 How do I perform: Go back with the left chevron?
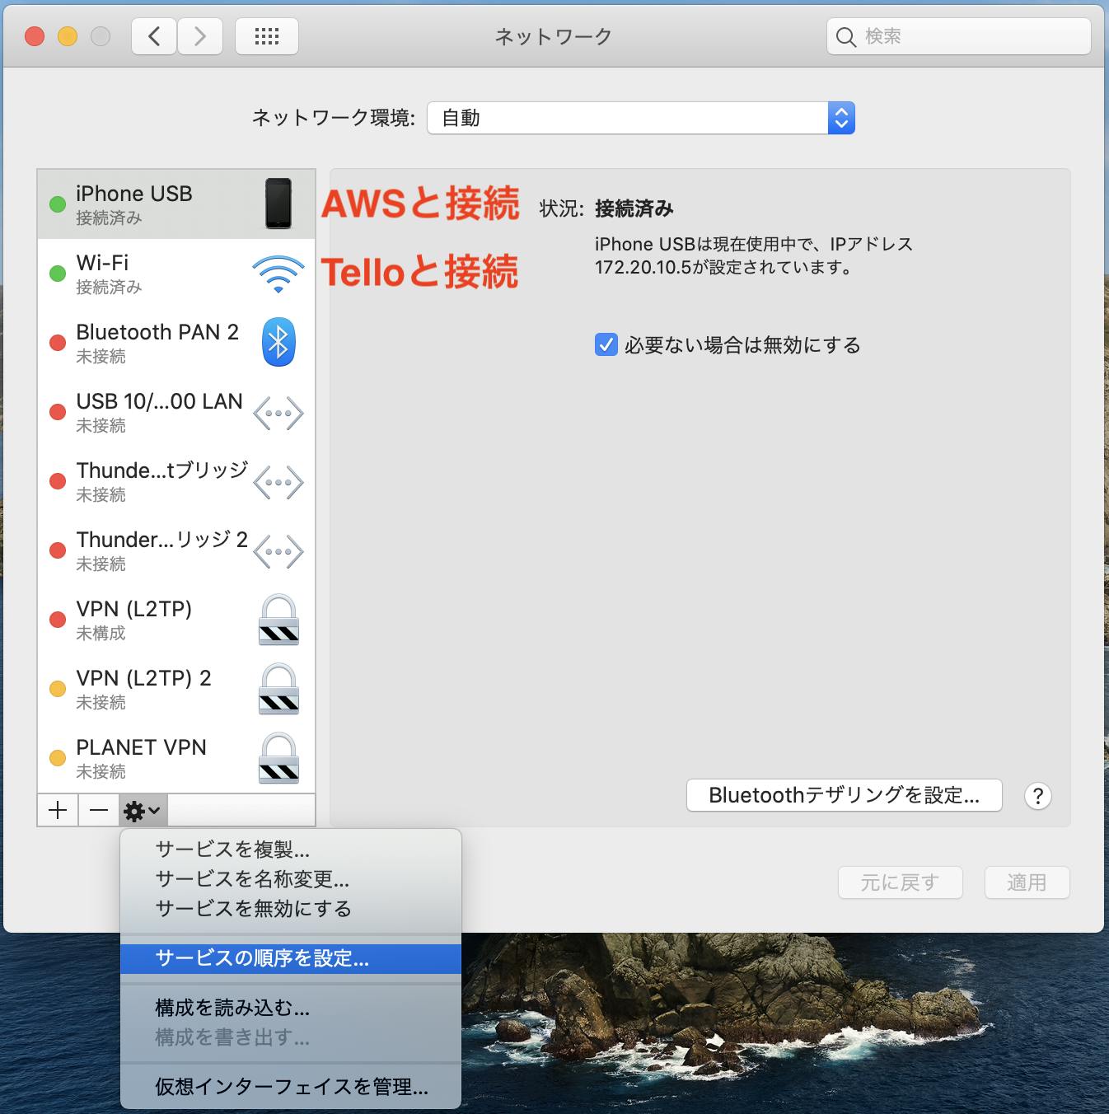pyautogui.click(x=154, y=36)
